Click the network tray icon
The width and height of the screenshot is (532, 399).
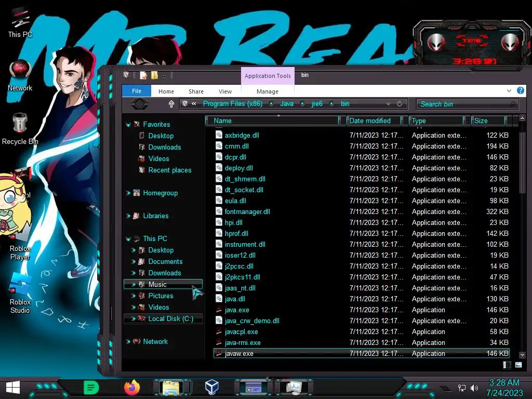point(461,388)
